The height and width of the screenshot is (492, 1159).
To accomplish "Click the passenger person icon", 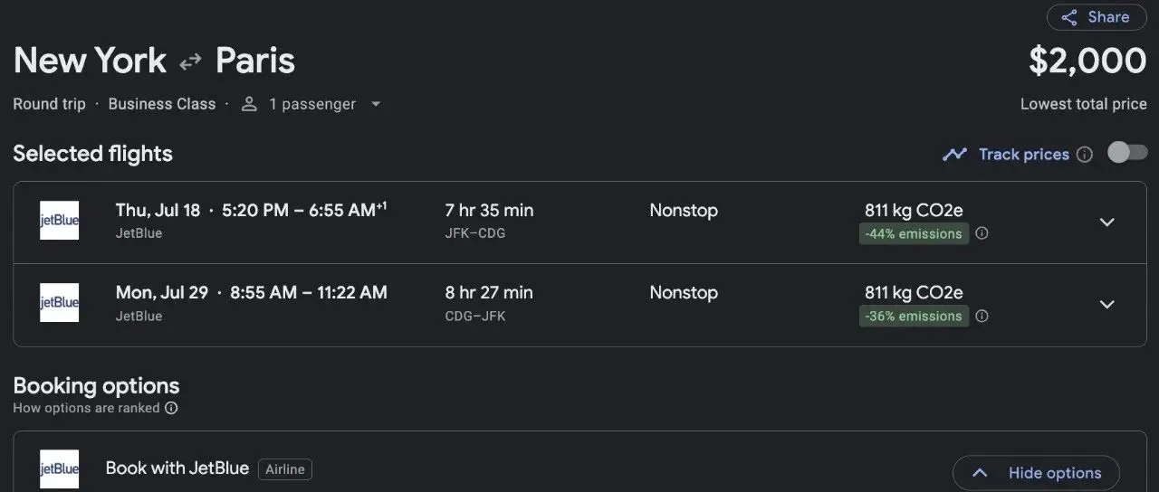I will point(249,104).
